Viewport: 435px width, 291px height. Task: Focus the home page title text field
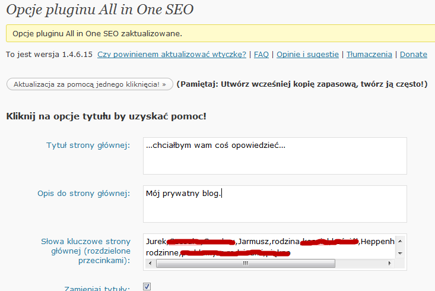click(x=275, y=156)
